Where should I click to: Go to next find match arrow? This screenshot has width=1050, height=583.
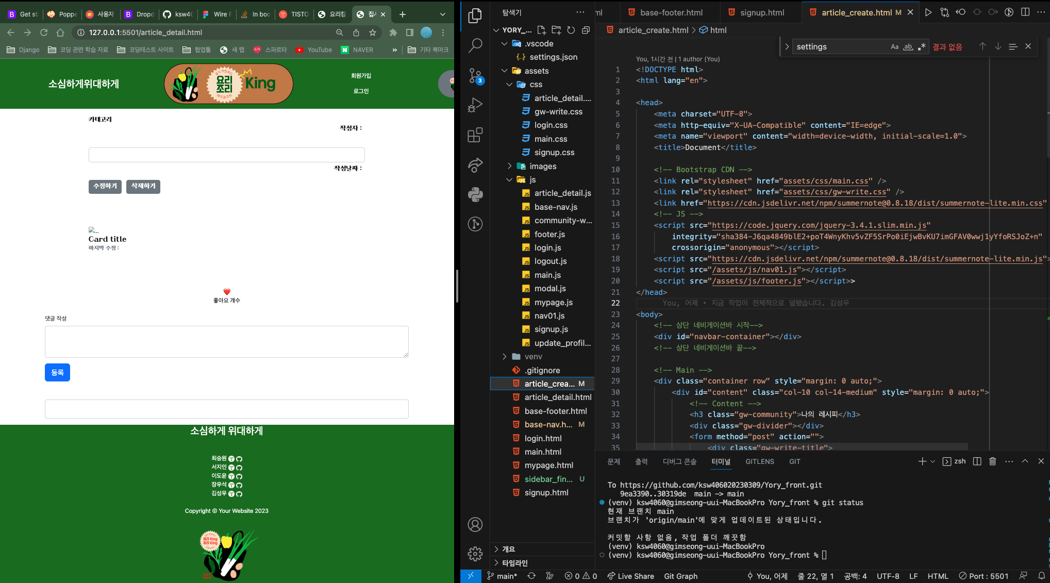998,46
